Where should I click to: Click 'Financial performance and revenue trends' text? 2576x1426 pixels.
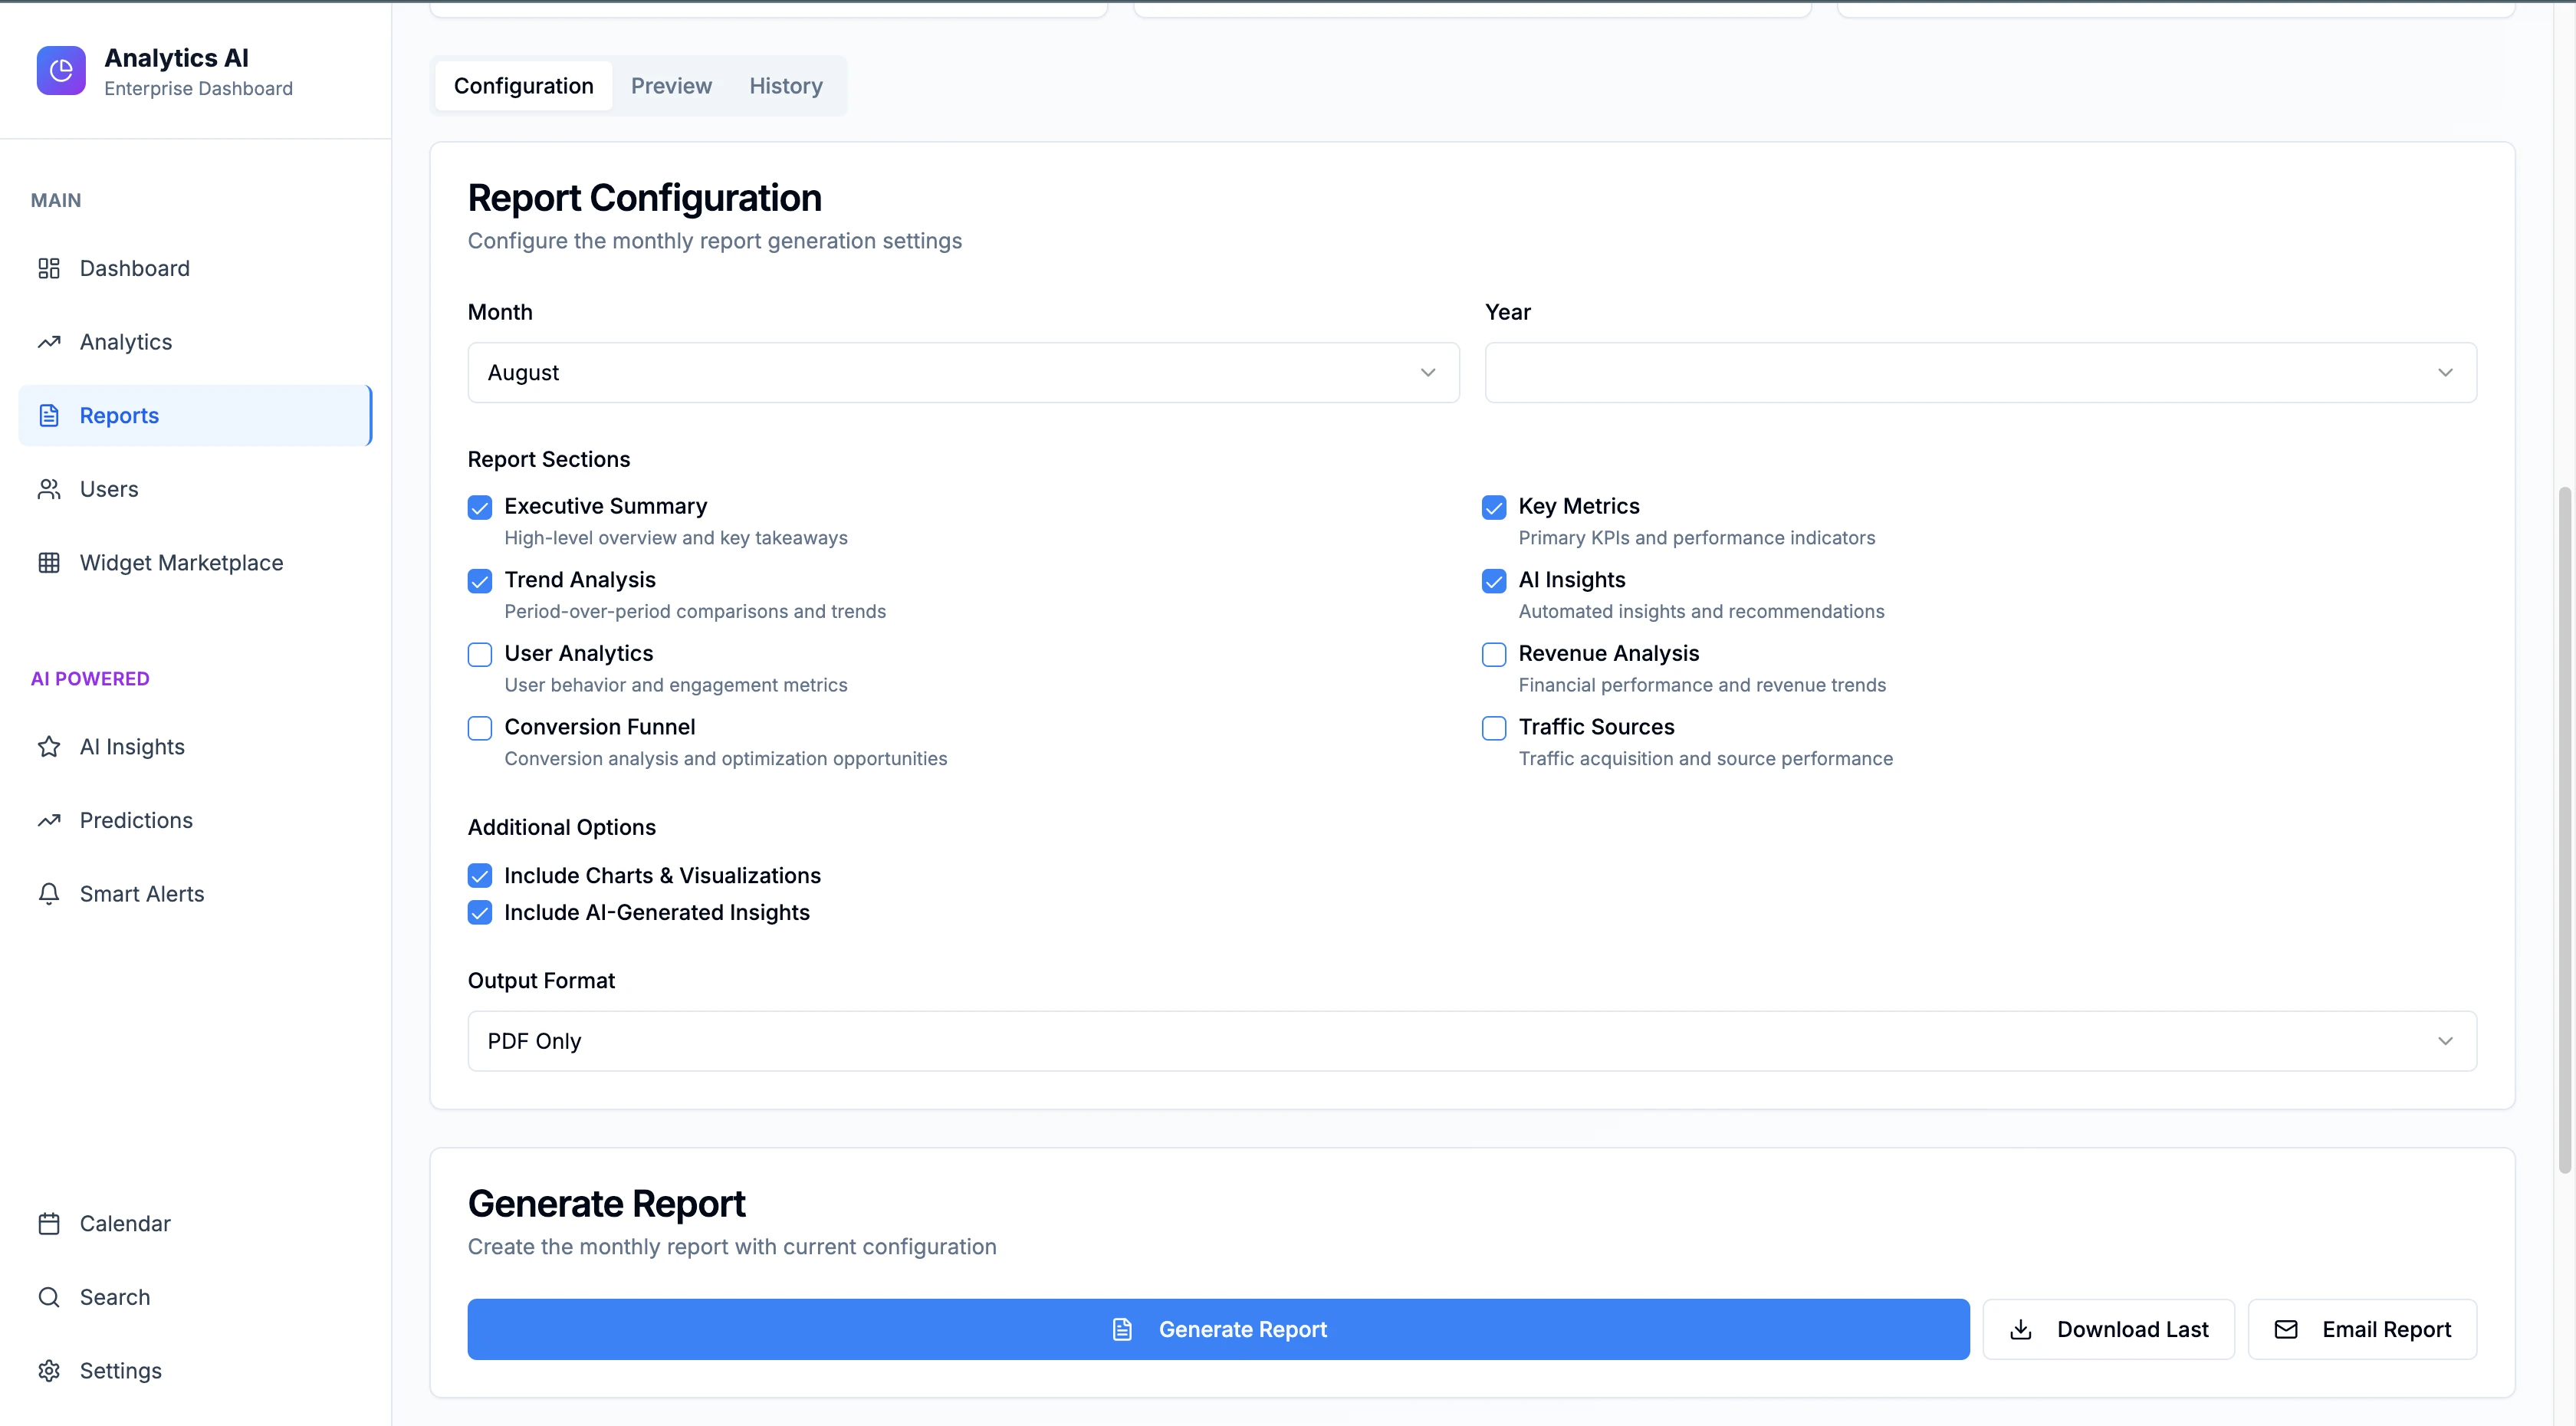(1702, 685)
